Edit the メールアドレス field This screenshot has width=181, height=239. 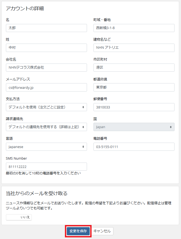coord(46,87)
